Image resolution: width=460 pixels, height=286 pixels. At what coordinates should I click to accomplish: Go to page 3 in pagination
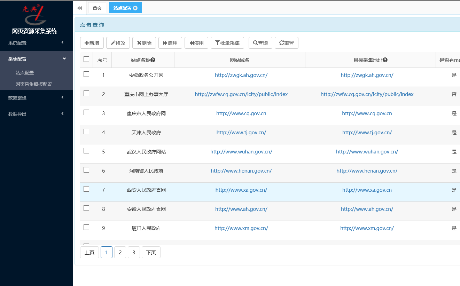coord(134,252)
